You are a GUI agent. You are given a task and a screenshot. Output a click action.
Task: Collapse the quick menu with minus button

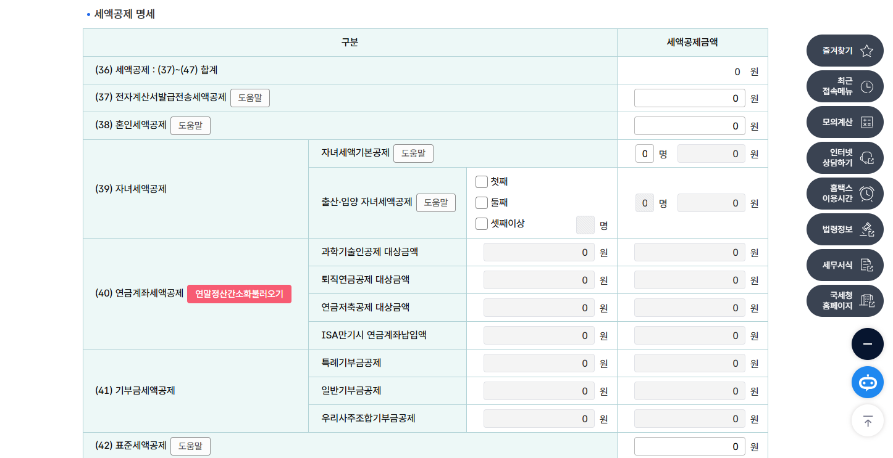[867, 344]
